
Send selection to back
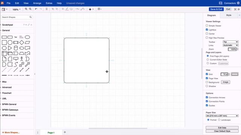(x=57, y=9)
